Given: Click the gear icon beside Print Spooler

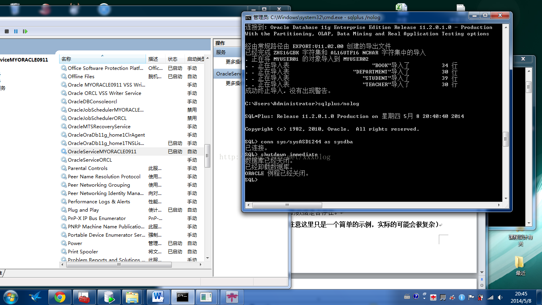Looking at the screenshot, I should pyautogui.click(x=64, y=251).
